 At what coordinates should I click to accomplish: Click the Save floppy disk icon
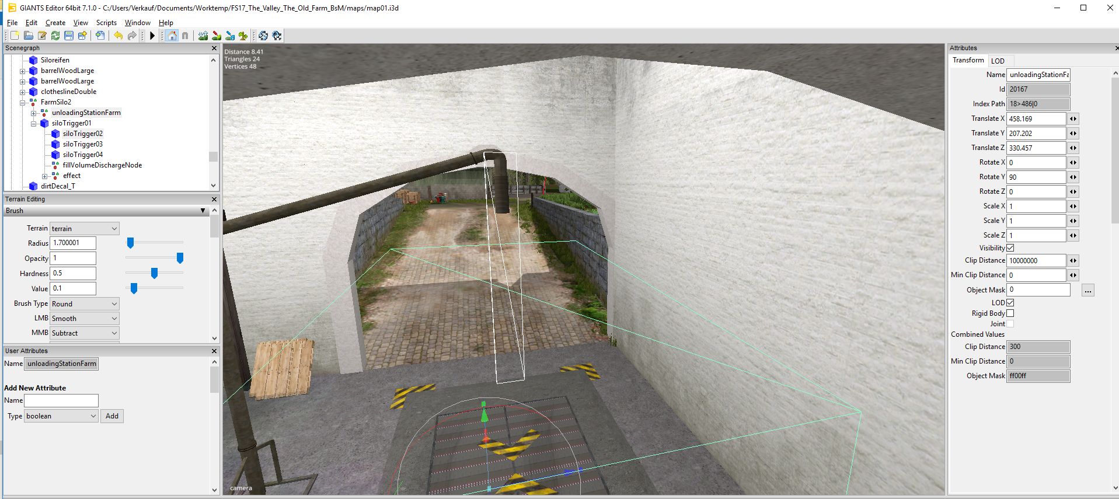click(68, 36)
